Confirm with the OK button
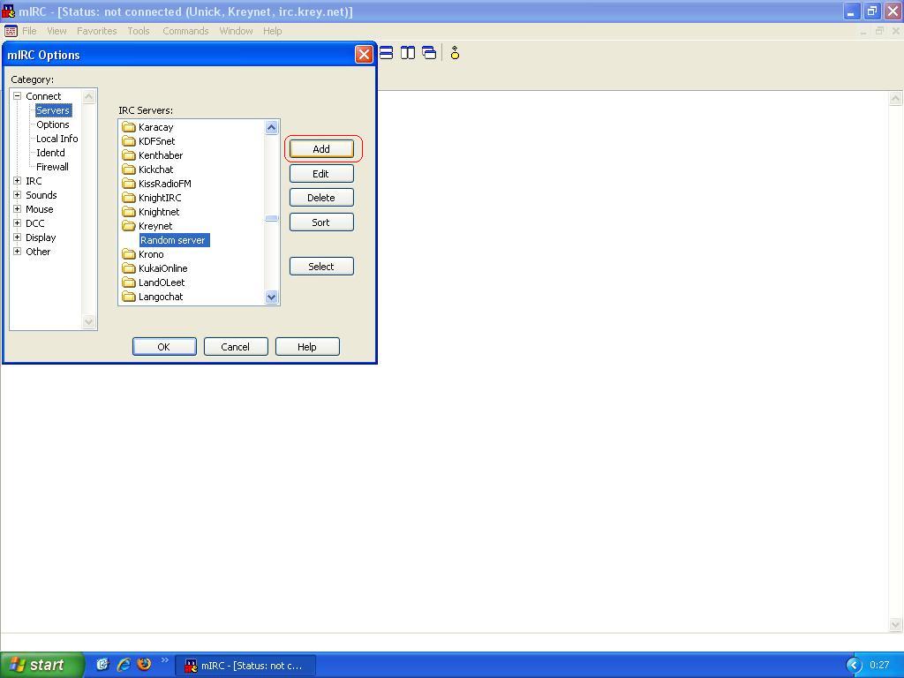 click(x=164, y=346)
